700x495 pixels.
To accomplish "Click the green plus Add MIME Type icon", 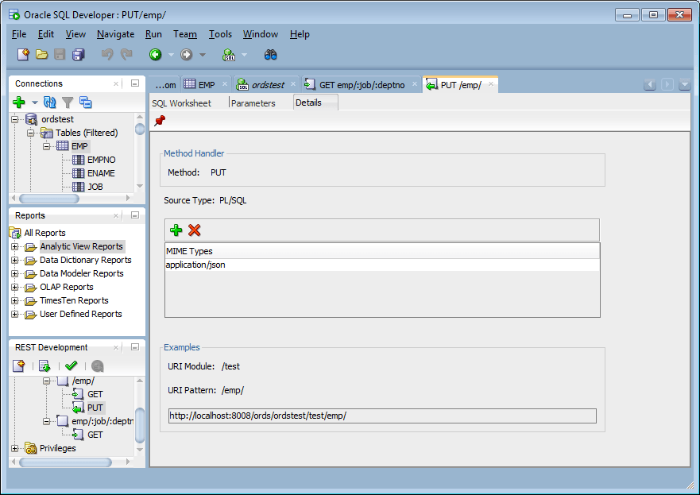I will pos(176,230).
